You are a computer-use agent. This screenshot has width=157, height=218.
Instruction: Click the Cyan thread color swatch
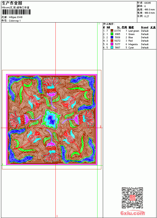112,47
